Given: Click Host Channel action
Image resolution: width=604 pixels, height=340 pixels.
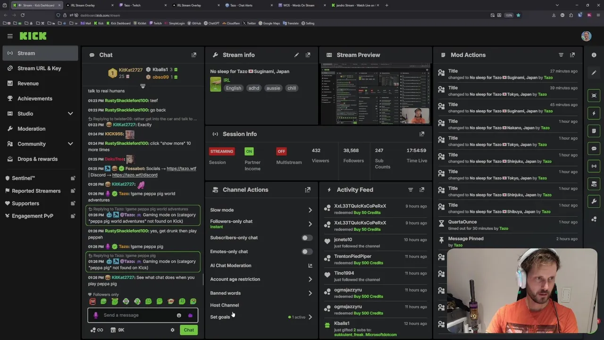Looking at the screenshot, I should [225, 306].
